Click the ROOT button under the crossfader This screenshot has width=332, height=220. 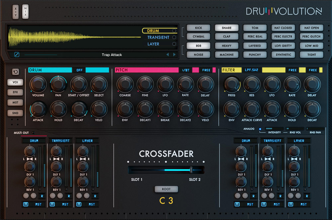click(x=166, y=189)
